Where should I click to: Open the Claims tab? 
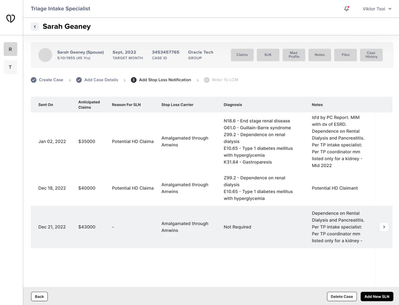(x=242, y=55)
